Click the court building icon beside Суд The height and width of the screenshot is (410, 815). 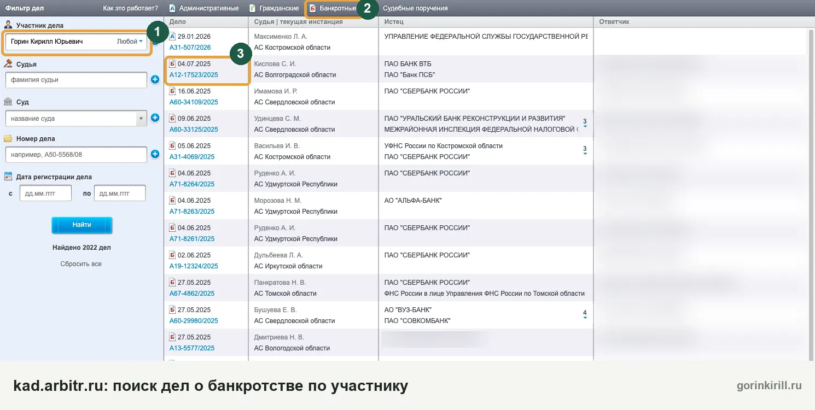(x=8, y=102)
